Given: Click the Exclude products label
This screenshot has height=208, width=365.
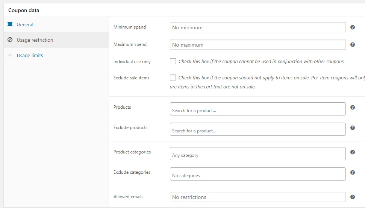Looking at the screenshot, I should tap(130, 128).
